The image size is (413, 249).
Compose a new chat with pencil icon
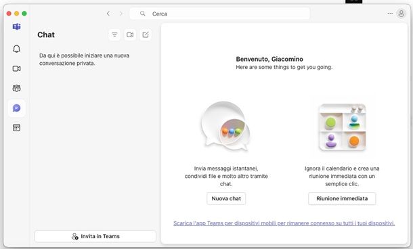point(146,35)
